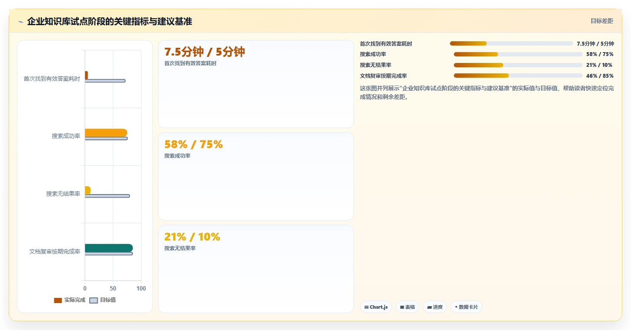Click the Chart.js tag
631x330 pixels.
(376, 307)
